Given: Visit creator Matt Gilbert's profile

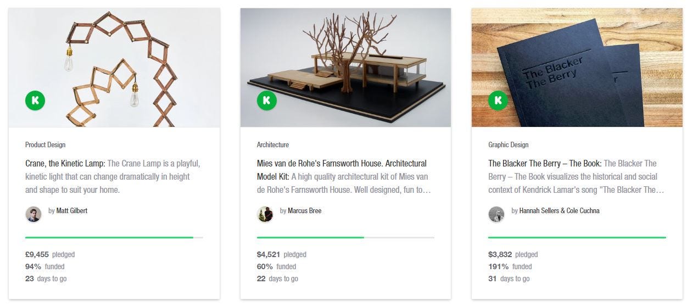Looking at the screenshot, I should [x=71, y=211].
